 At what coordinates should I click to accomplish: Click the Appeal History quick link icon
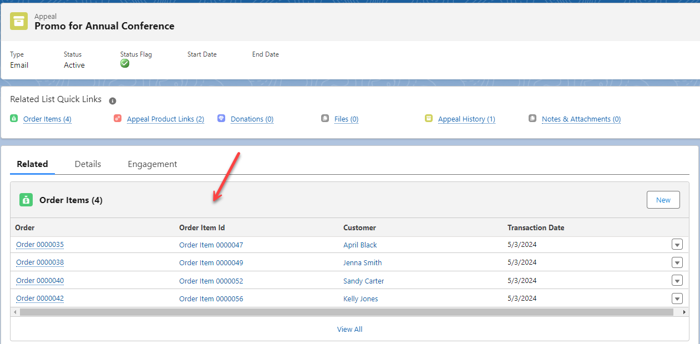(429, 118)
